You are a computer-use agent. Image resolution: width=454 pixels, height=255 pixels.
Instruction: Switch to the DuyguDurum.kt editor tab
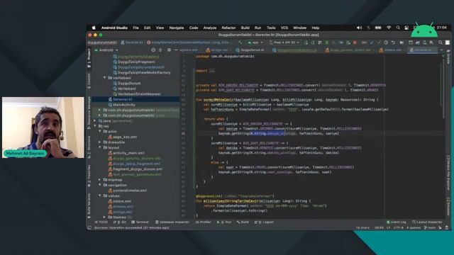click(x=250, y=50)
